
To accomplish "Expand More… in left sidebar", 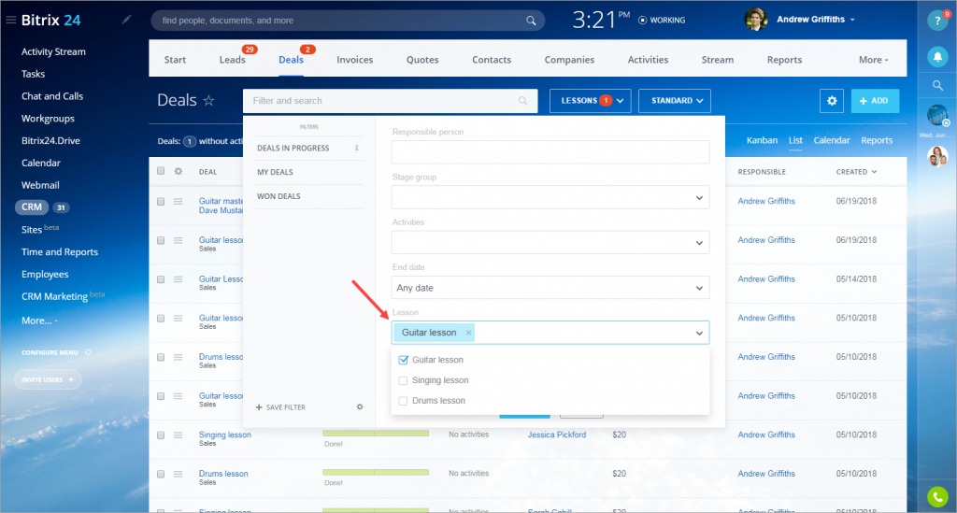I will pyautogui.click(x=39, y=321).
